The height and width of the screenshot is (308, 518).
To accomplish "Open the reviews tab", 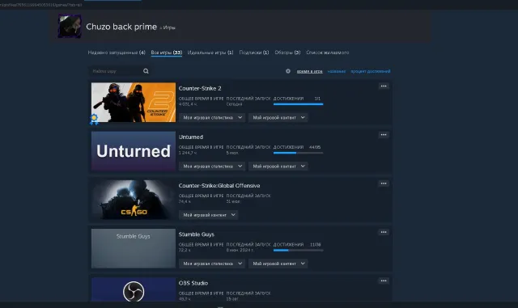I will click(x=287, y=53).
